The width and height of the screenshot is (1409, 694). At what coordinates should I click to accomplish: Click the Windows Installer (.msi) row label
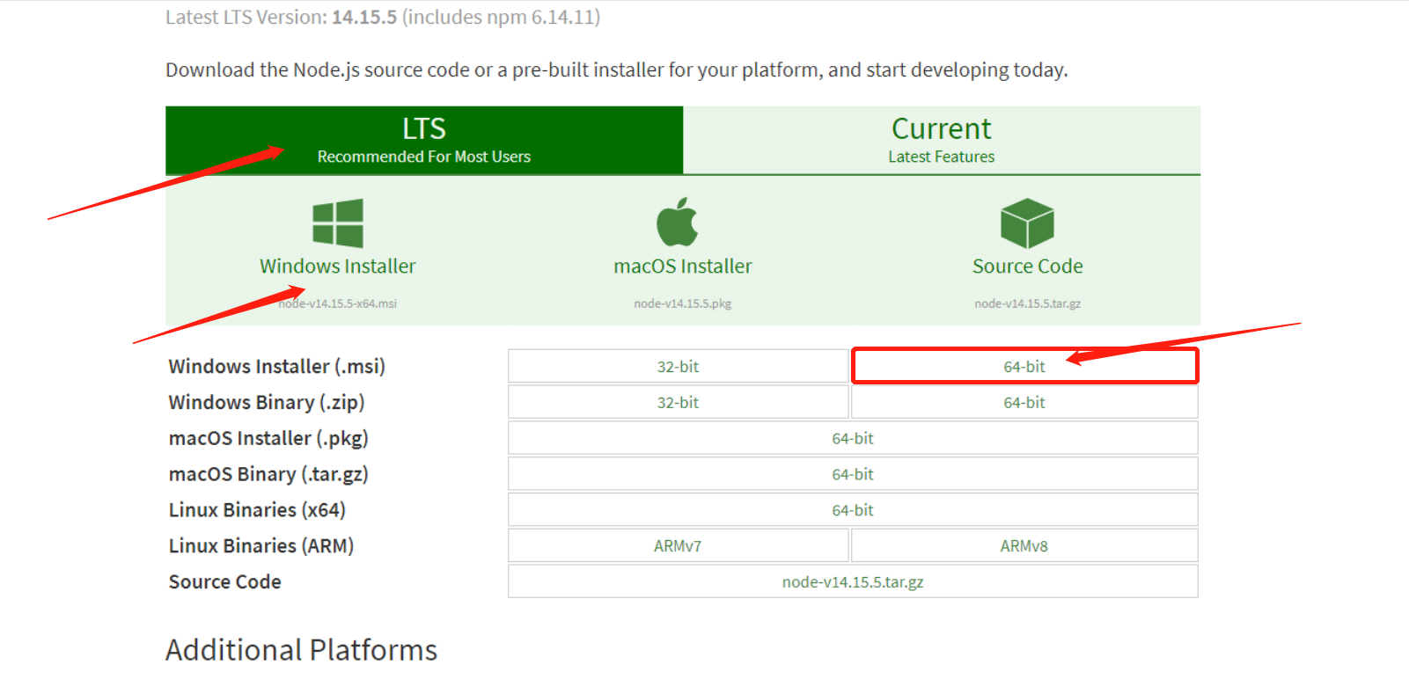pos(277,366)
